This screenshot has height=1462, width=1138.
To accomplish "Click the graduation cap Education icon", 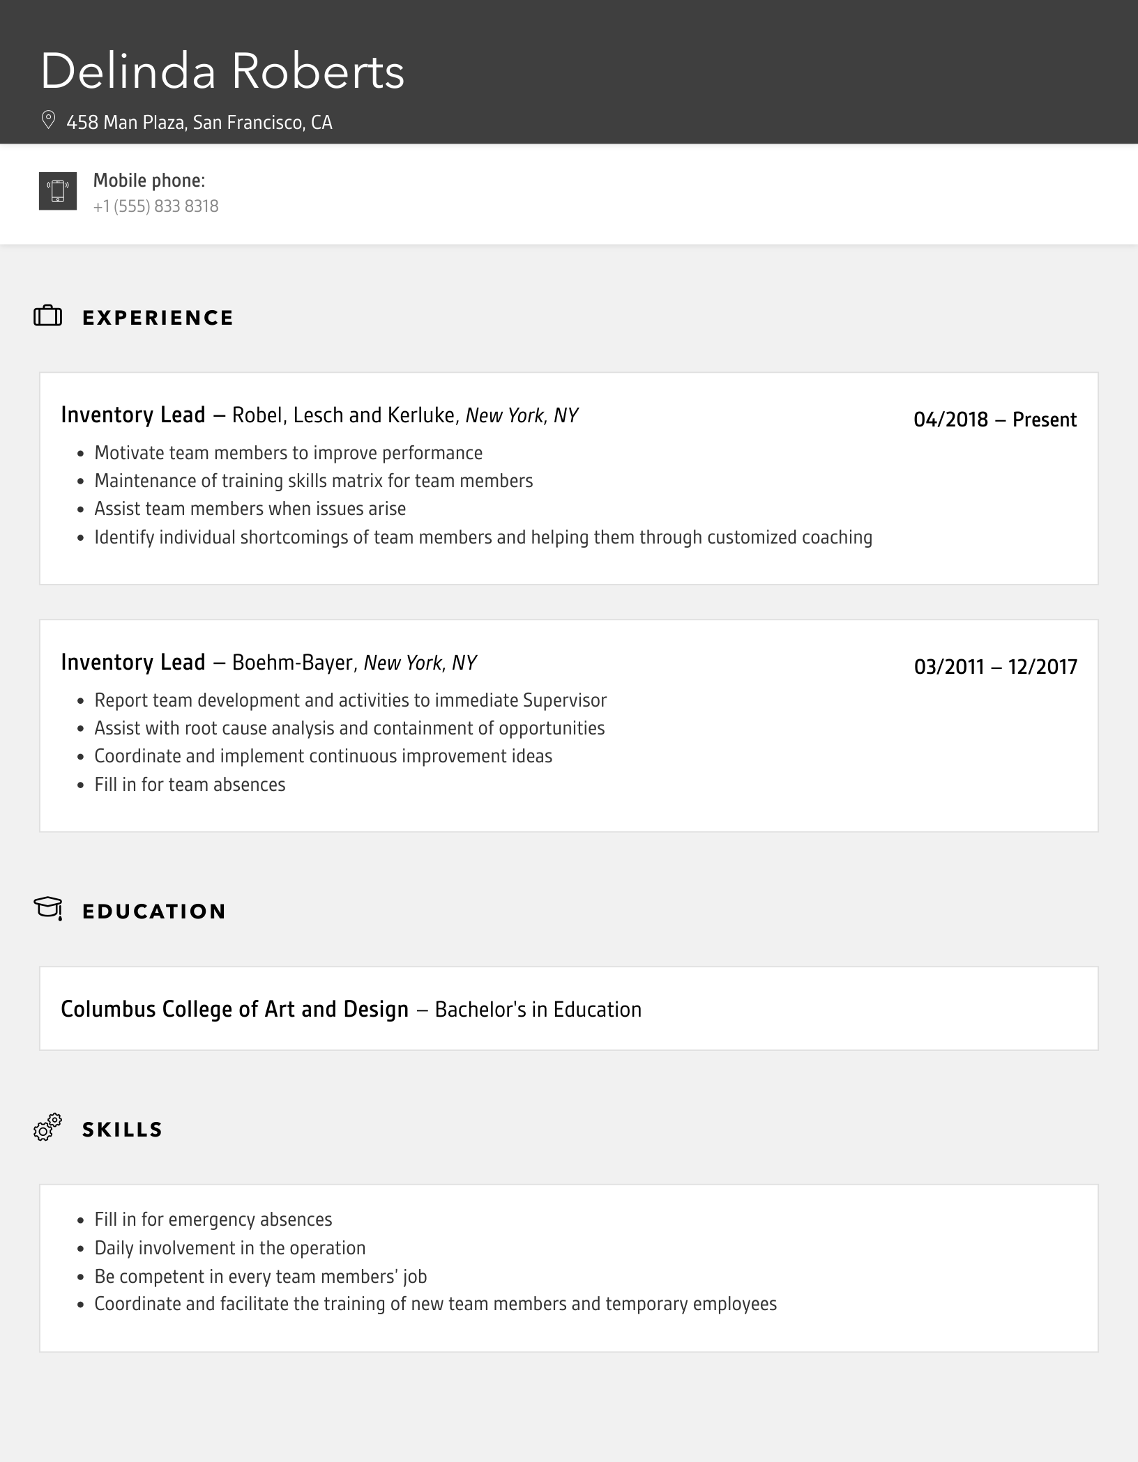I will (x=48, y=909).
